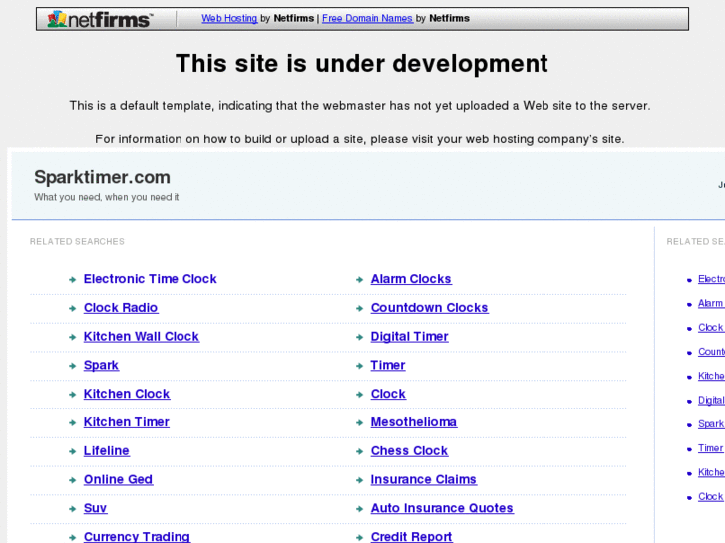This screenshot has height=543, width=725.
Task: Open the Clock Radio search link
Action: pos(121,307)
